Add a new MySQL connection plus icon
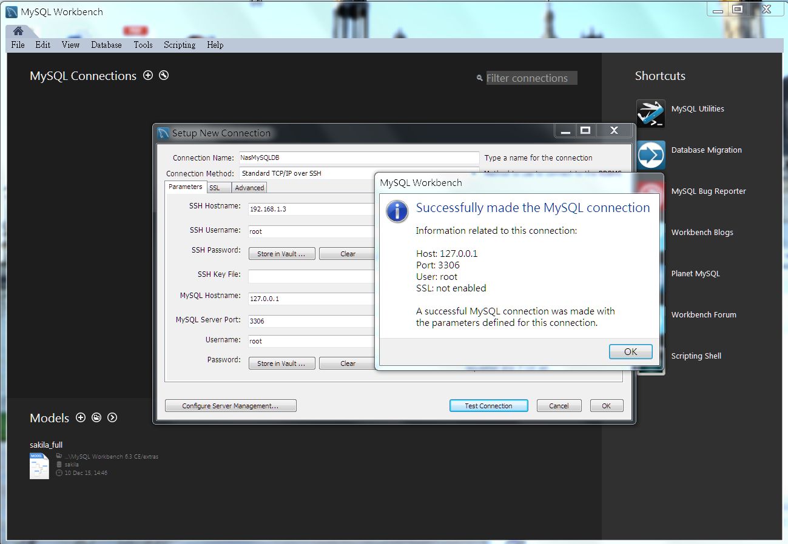The height and width of the screenshot is (544, 788). click(x=148, y=75)
